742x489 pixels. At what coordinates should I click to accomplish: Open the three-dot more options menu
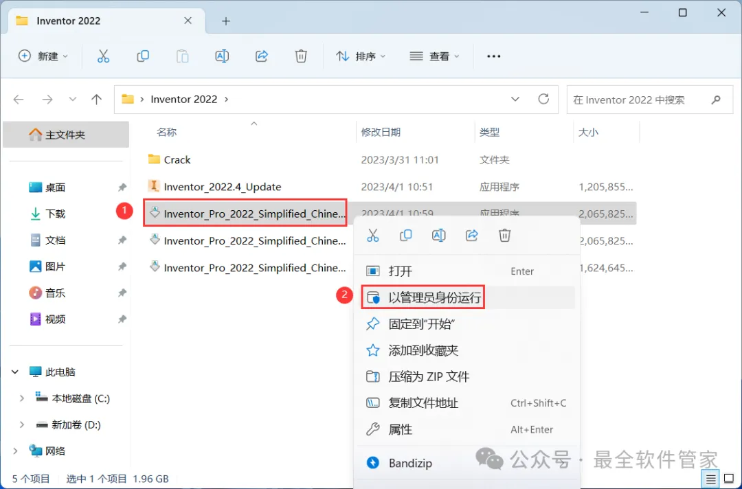pos(493,56)
